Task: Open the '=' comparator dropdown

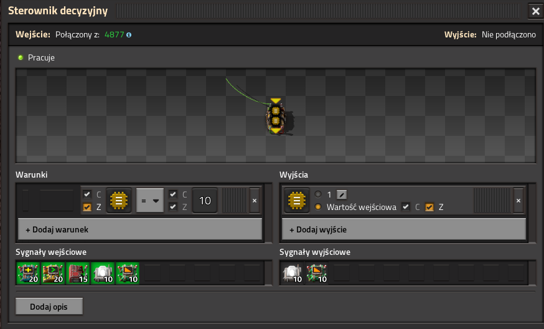Action: [149, 201]
